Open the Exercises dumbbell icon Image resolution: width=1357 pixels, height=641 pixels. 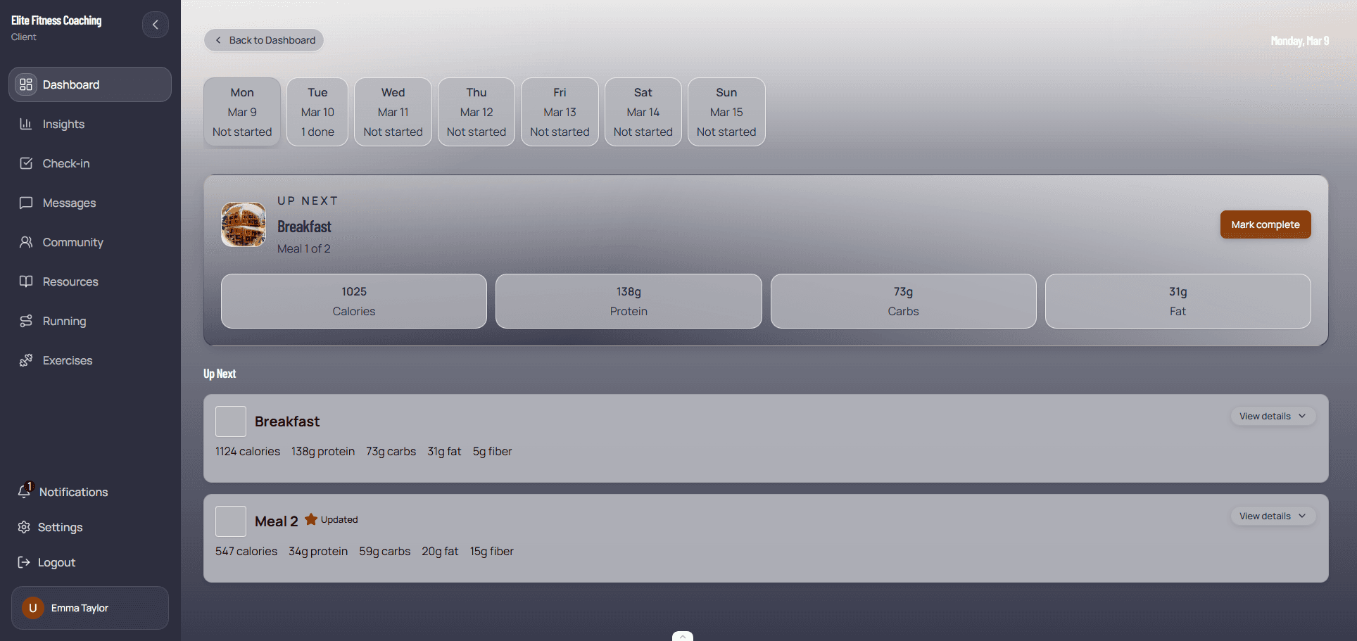pyautogui.click(x=26, y=360)
